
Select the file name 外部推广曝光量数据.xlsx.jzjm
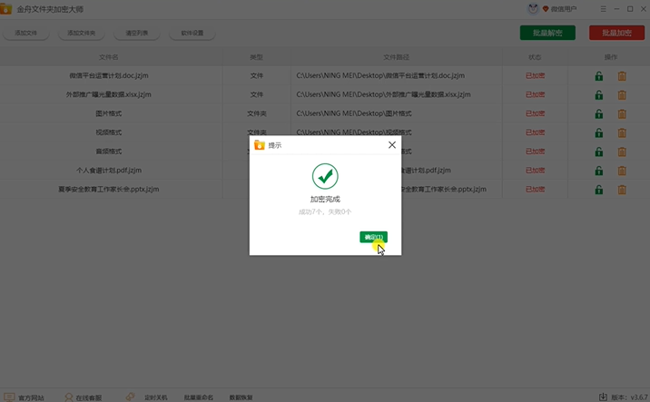tap(109, 94)
